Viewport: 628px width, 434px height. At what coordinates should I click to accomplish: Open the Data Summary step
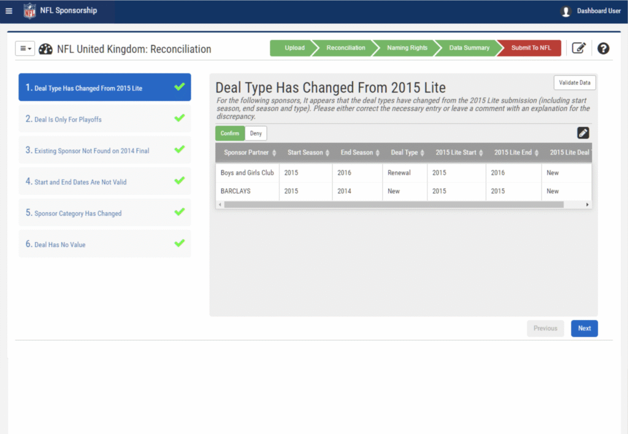(x=469, y=48)
